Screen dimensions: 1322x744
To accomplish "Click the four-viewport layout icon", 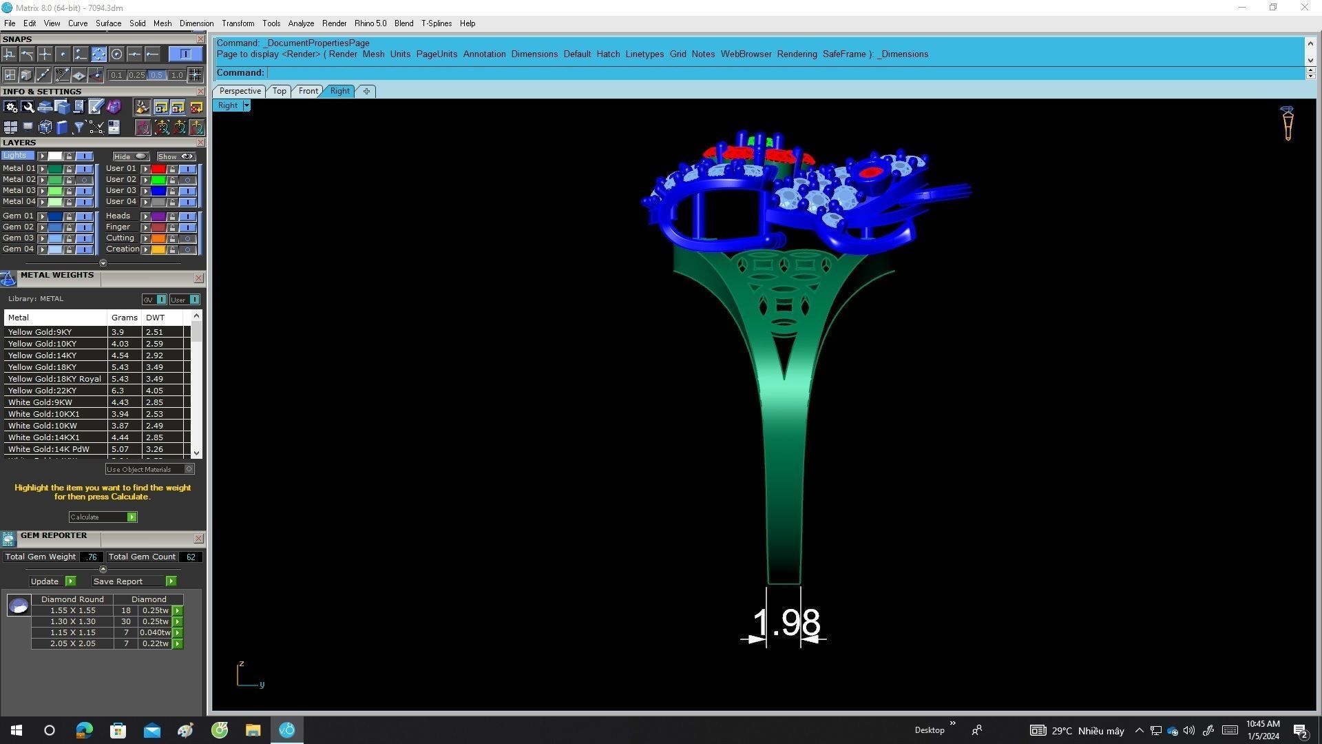I will pos(10,127).
